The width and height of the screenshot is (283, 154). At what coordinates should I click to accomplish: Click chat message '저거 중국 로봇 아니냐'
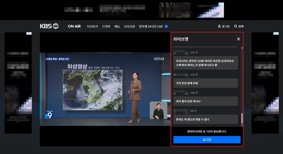(x=206, y=101)
